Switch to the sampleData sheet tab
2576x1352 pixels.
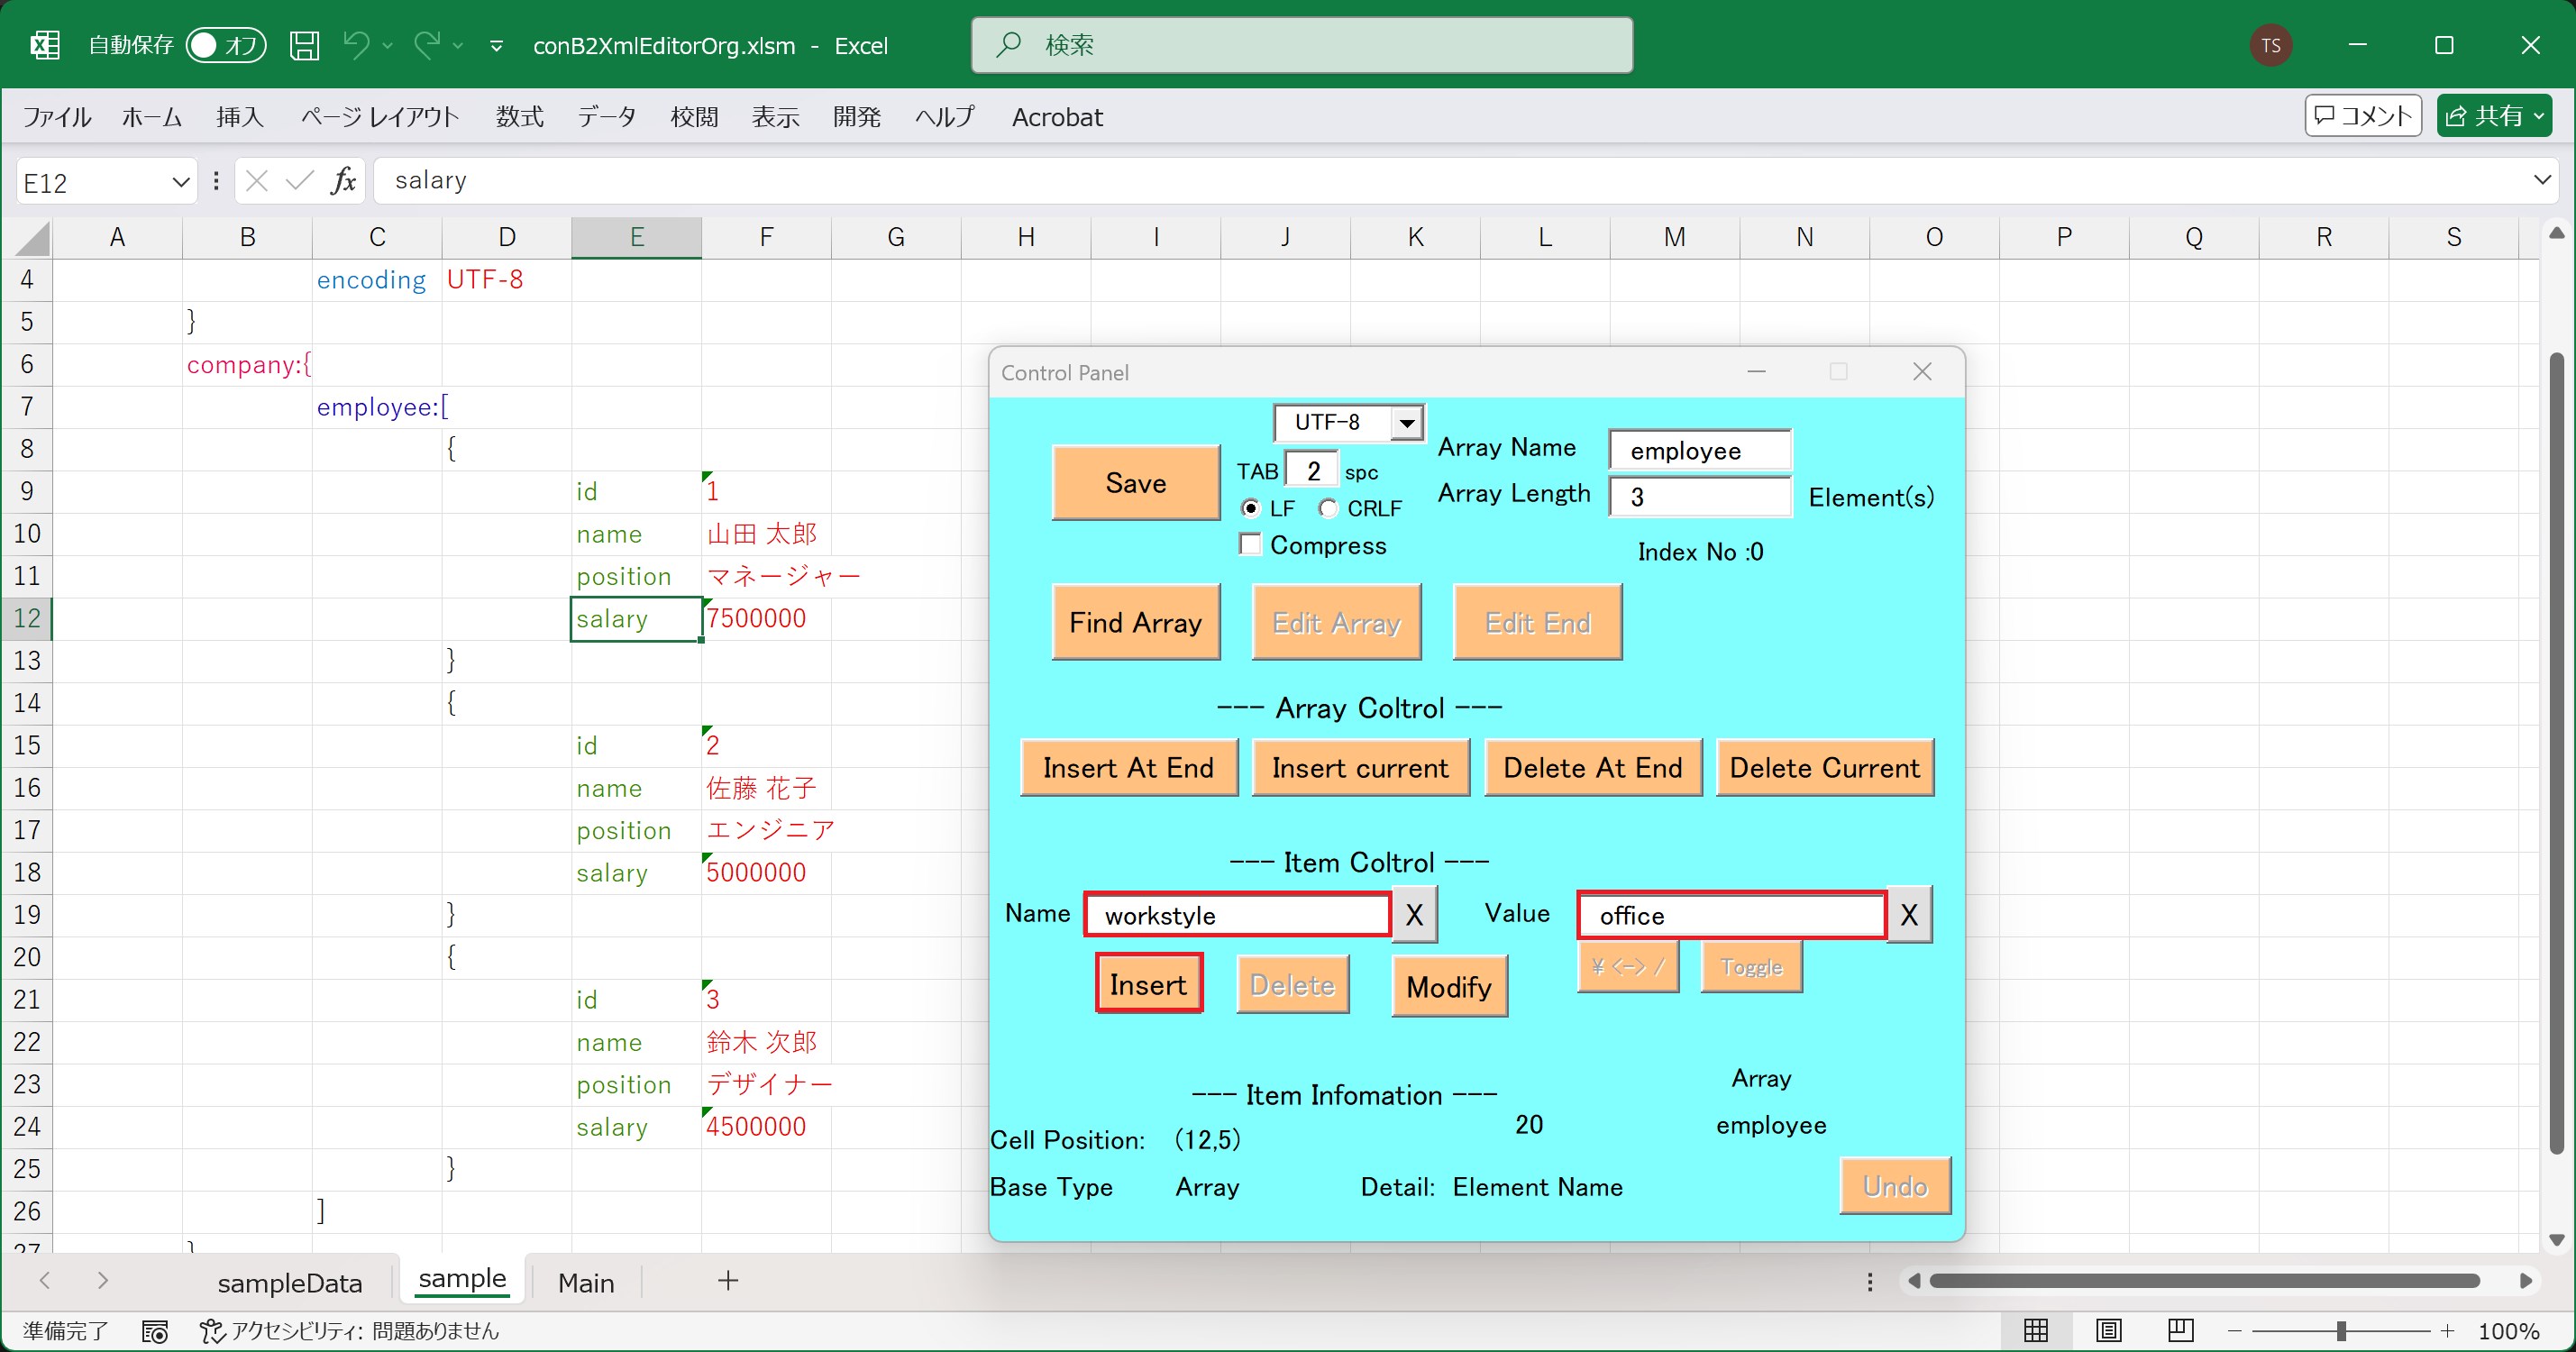pyautogui.click(x=290, y=1282)
